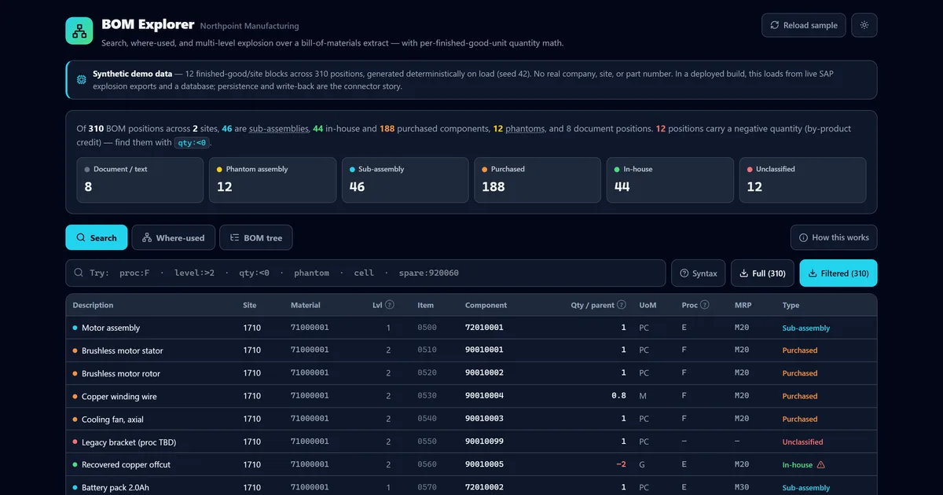Open How this works help
Viewport: 943px width, 495px height.
[x=834, y=237]
